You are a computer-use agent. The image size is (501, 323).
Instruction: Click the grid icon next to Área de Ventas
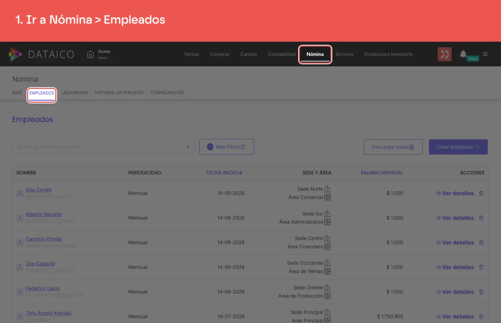[x=328, y=271]
